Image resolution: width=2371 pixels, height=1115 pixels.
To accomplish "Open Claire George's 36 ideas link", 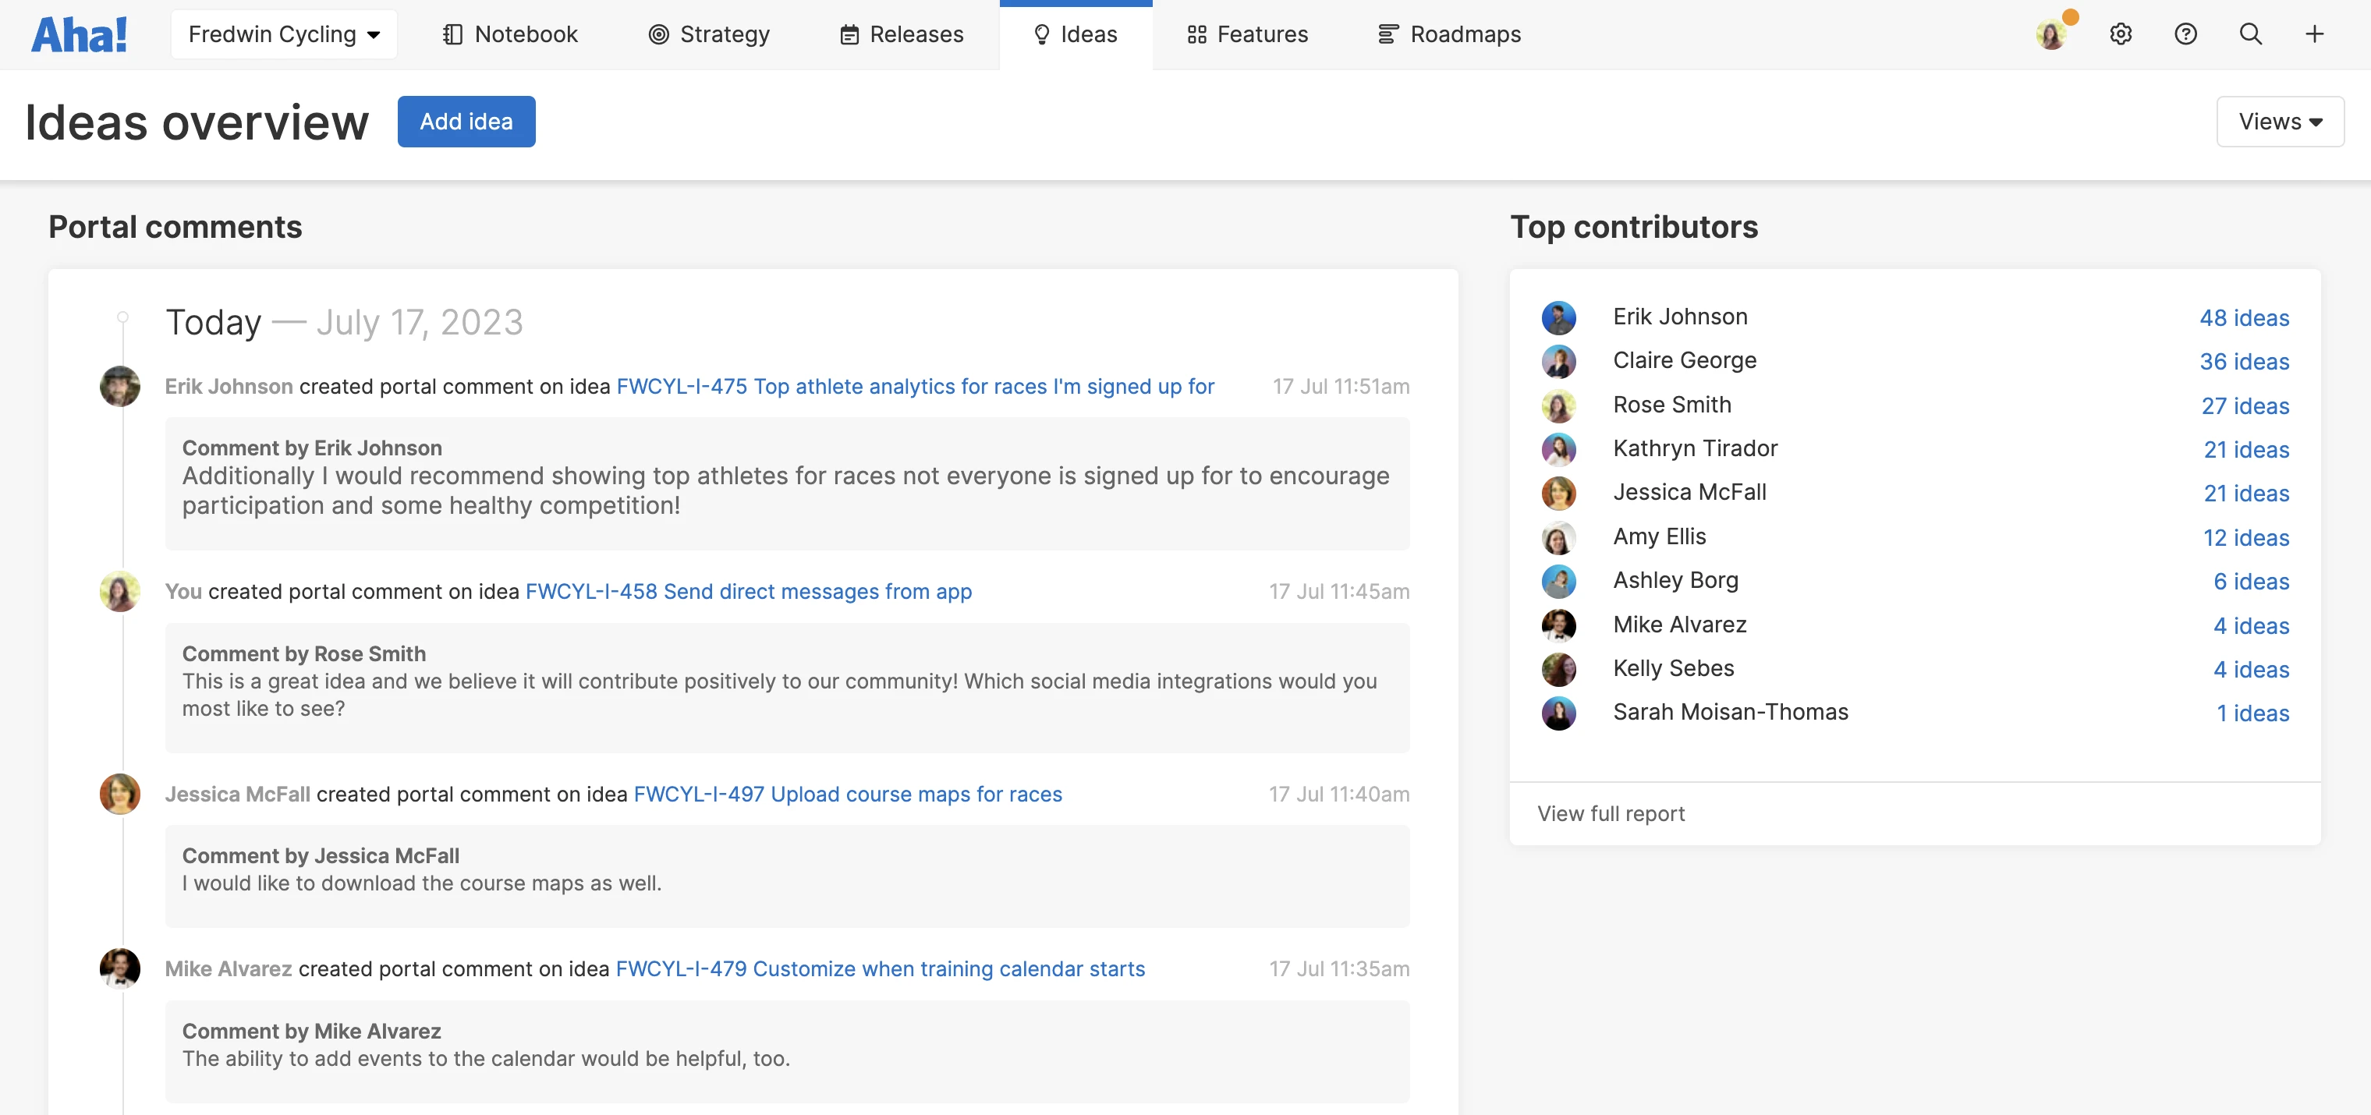I will point(2244,362).
